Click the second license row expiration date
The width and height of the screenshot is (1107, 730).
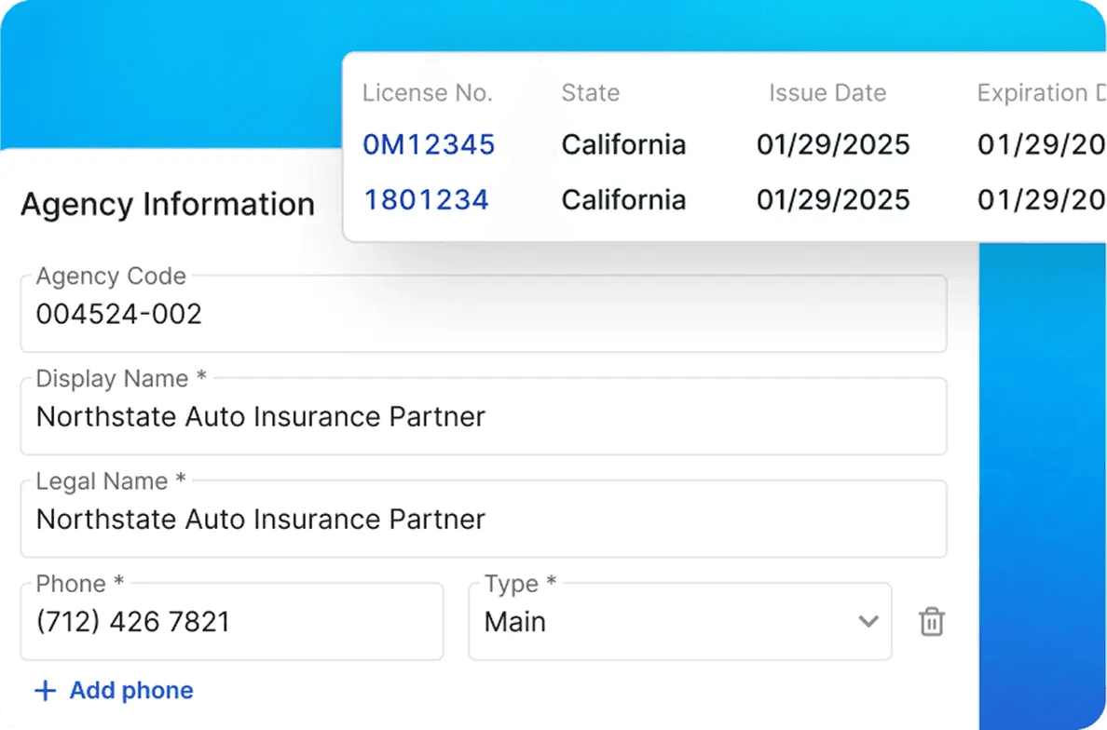(1041, 199)
